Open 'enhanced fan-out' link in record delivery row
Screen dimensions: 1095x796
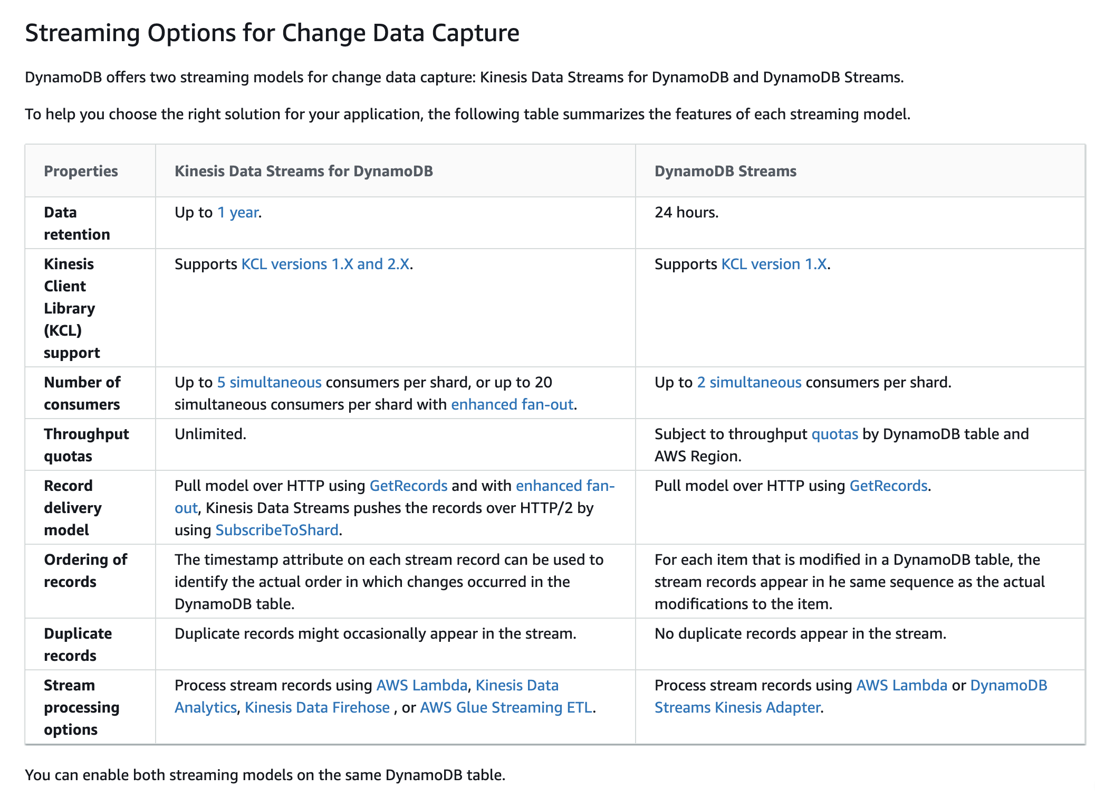click(x=565, y=486)
